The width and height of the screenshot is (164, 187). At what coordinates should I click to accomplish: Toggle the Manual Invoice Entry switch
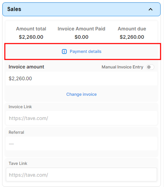pyautogui.click(x=150, y=67)
